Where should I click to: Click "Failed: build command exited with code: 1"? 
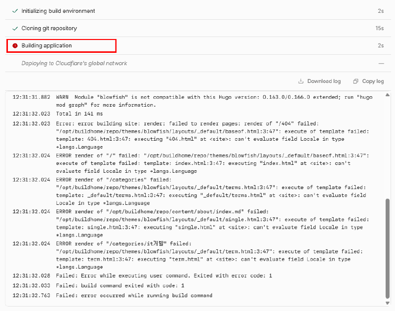click(x=120, y=285)
